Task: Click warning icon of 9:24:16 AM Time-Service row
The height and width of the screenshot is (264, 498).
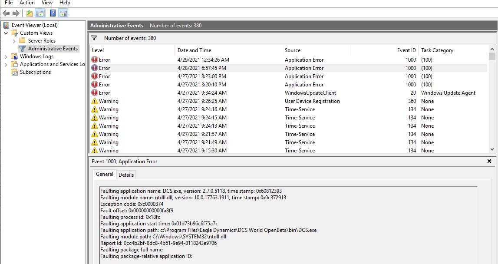Action: tap(95, 109)
